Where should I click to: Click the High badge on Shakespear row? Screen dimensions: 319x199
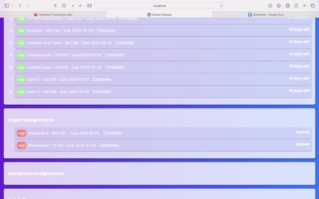tap(21, 145)
